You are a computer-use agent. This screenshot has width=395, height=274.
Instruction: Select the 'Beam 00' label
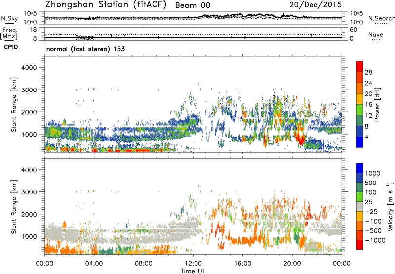(193, 5)
